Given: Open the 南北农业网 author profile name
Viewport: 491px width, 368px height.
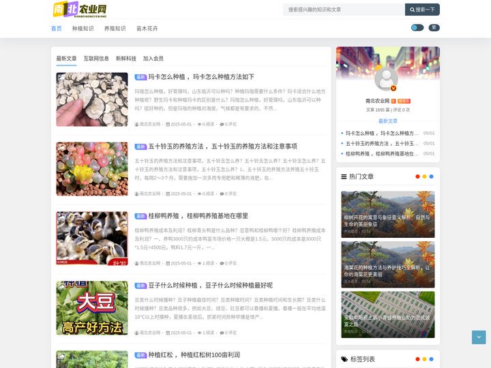Looking at the screenshot, I should tap(377, 101).
